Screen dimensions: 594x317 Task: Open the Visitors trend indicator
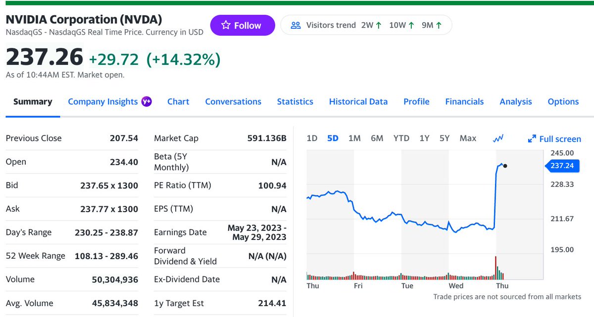[366, 25]
